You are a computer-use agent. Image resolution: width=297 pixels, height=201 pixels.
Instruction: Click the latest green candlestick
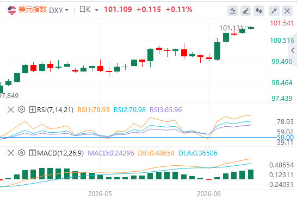(x=251, y=28)
